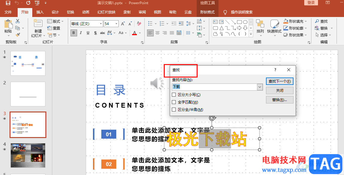The width and height of the screenshot is (344, 175).
Task: Click the Copy icon
Action: (18, 28)
